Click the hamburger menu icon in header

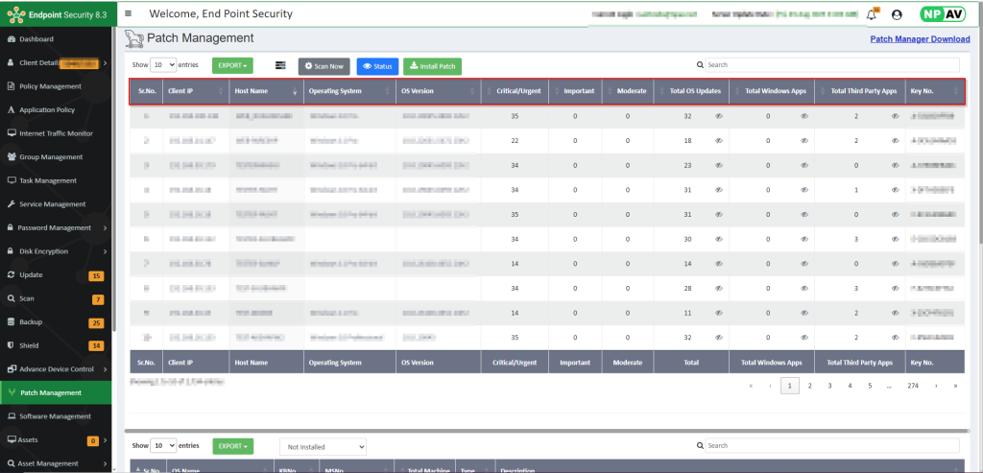(129, 14)
